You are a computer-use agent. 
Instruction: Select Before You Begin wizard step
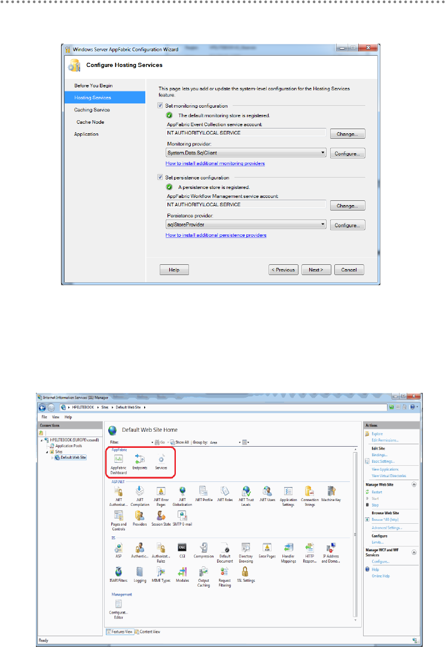coord(93,86)
